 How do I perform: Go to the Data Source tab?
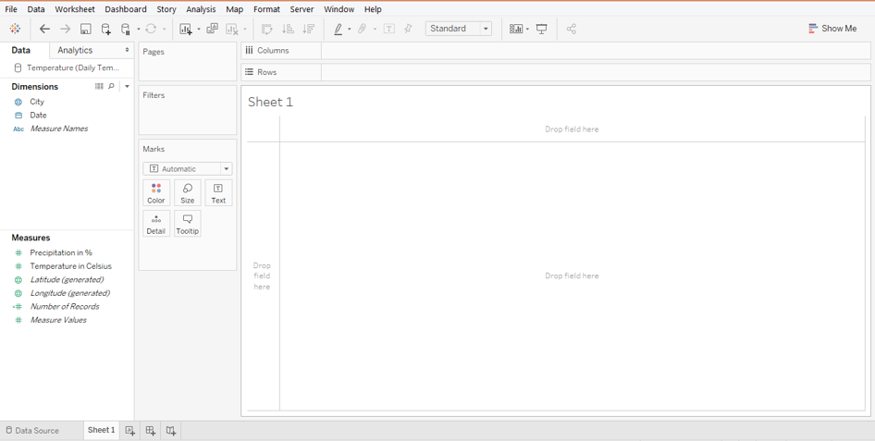[32, 431]
